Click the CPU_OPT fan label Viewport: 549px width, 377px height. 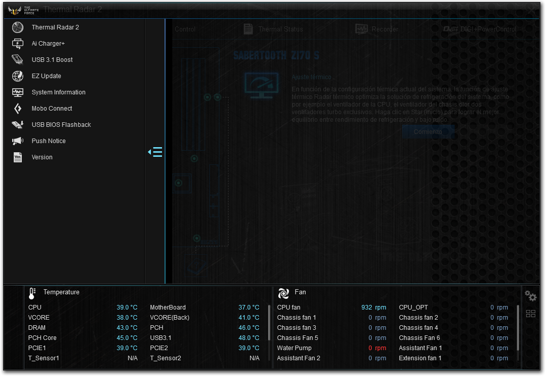413,307
